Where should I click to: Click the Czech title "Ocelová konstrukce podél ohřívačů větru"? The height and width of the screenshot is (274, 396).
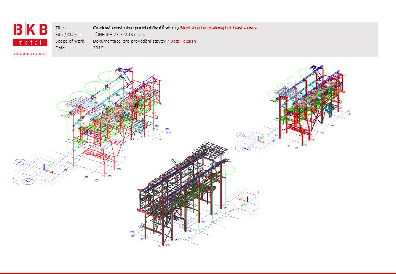tap(134, 28)
